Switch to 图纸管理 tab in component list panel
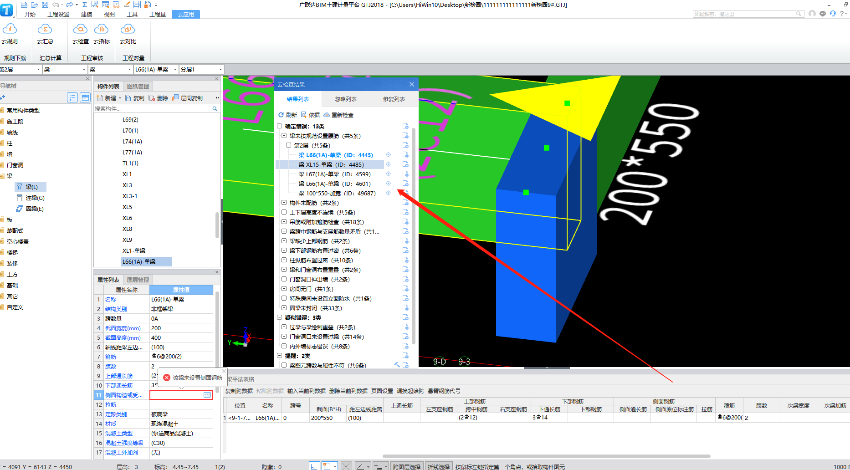Image resolution: width=850 pixels, height=470 pixels. point(138,86)
